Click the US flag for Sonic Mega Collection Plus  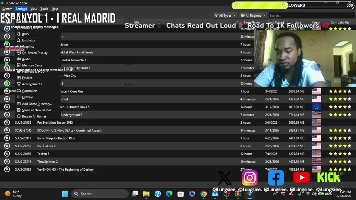tap(317, 138)
